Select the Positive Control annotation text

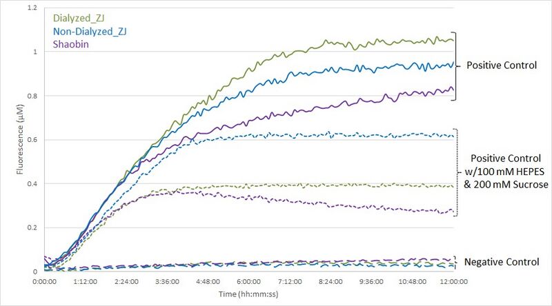[502, 65]
